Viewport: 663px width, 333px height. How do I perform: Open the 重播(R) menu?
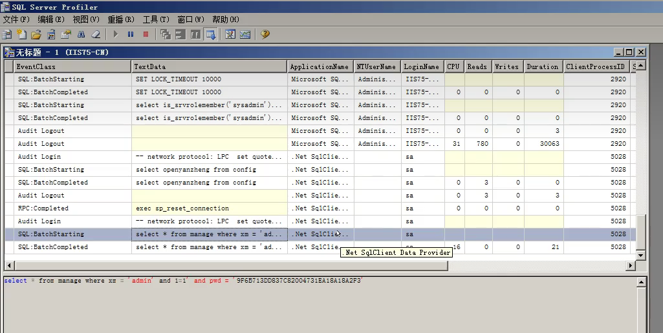point(121,19)
